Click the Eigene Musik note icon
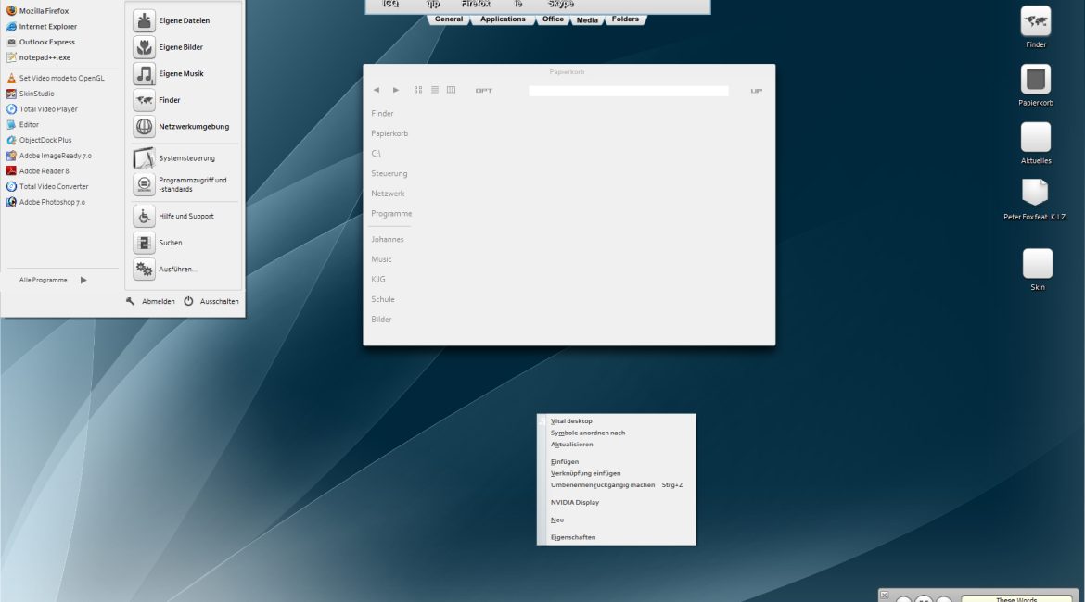 coord(144,74)
